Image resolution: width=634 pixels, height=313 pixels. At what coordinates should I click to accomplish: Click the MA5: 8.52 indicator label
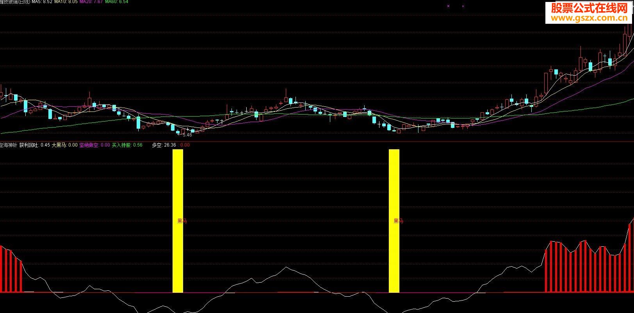click(42, 2)
